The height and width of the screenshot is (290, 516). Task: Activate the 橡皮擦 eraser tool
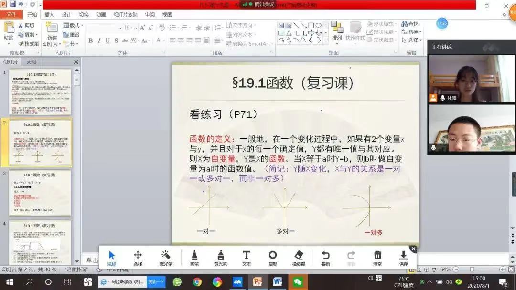(x=299, y=257)
